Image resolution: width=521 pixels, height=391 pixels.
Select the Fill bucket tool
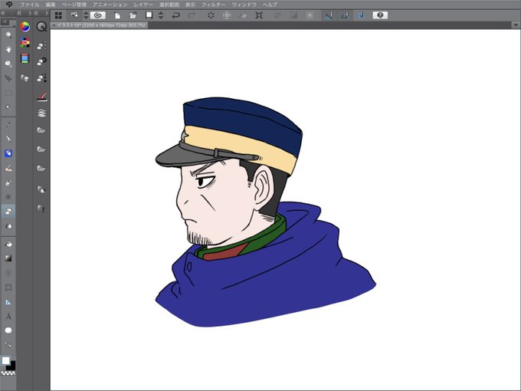(x=8, y=245)
